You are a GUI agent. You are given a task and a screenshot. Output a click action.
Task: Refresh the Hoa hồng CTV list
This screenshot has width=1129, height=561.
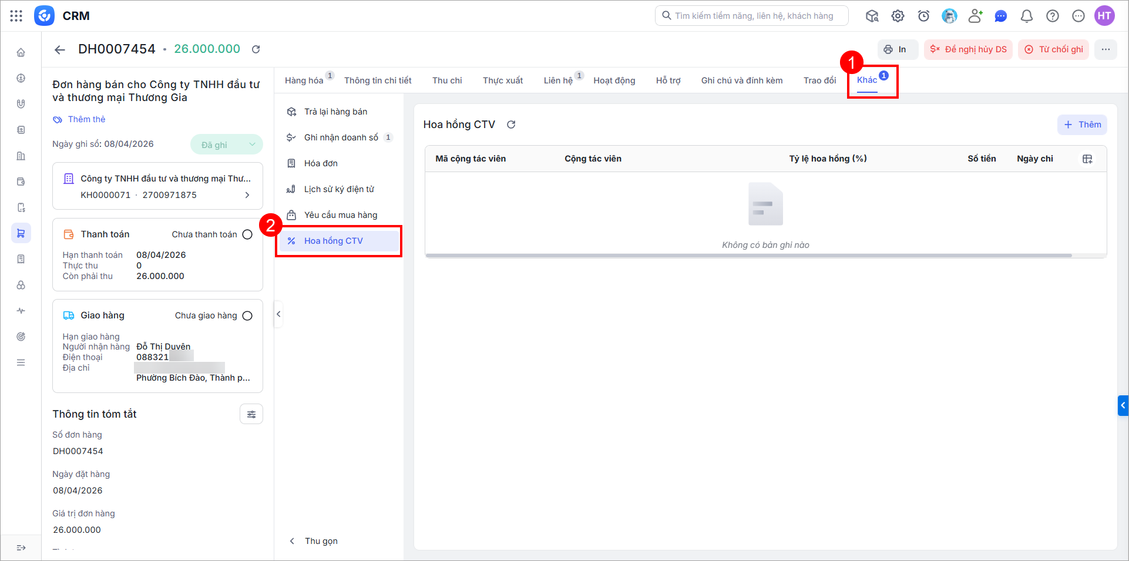pyautogui.click(x=511, y=125)
